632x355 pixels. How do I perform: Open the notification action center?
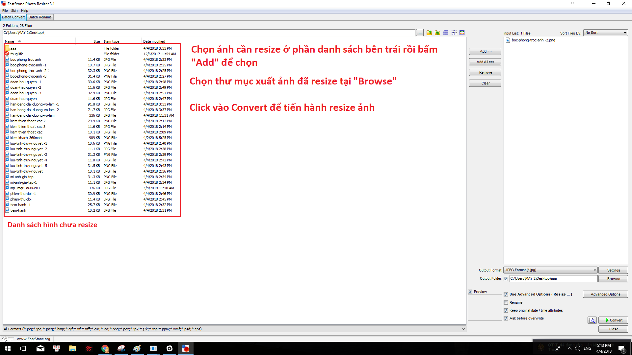(x=622, y=348)
